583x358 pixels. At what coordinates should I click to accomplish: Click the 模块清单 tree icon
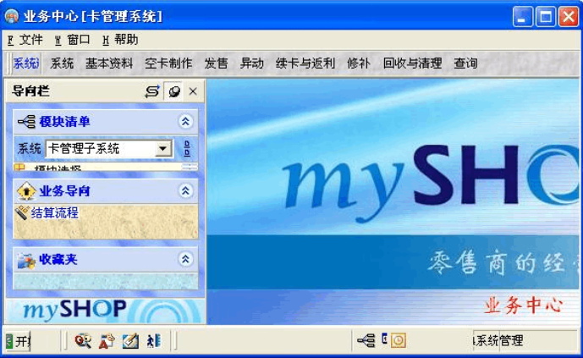click(x=26, y=122)
